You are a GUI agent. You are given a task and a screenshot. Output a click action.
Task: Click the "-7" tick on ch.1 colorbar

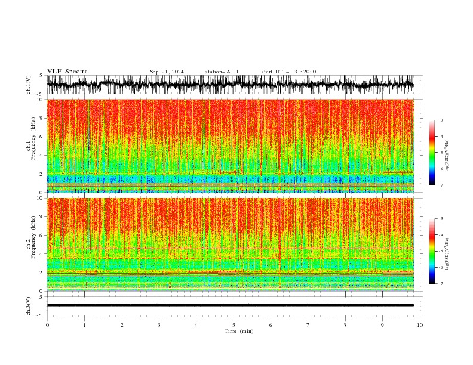[440, 185]
